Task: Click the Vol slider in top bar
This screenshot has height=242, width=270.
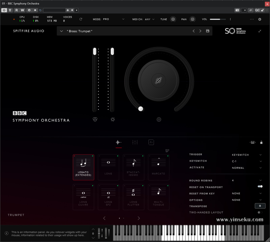Action: click(x=218, y=19)
